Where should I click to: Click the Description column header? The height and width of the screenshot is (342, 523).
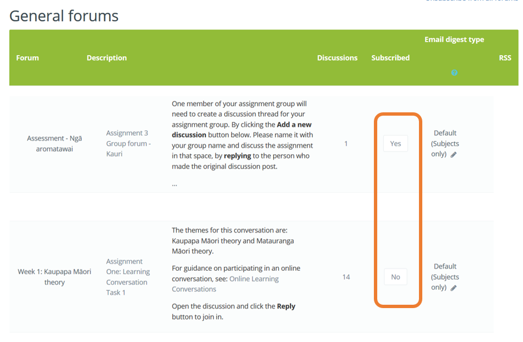tap(107, 58)
